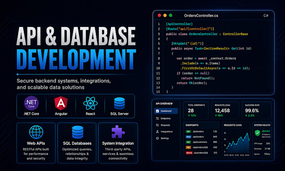Click the 845 count in Endpoints list
Viewport: 285px width, 171px height.
click(215, 137)
